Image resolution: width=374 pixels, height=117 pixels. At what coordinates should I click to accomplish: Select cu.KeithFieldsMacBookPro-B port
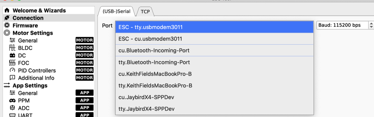pos(155,74)
